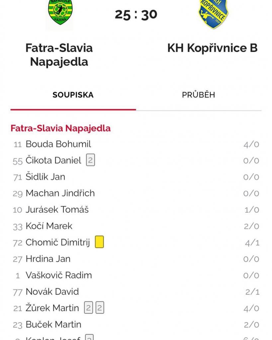The image size is (272, 340).
Task: Open Novák David's player entry
Action: point(52,292)
